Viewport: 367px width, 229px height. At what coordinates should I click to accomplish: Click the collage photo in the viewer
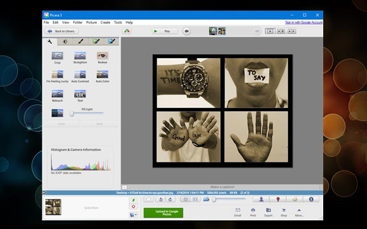pos(222,110)
